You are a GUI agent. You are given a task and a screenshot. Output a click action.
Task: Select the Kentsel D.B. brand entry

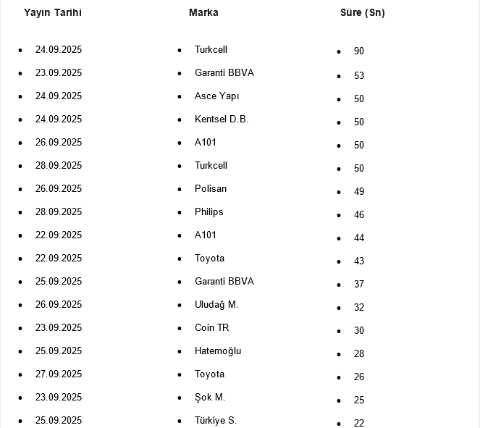click(x=221, y=119)
